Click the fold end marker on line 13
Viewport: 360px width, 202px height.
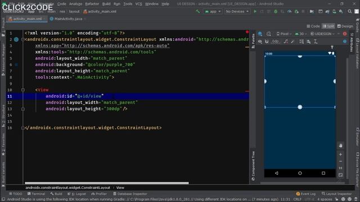click(x=22, y=109)
